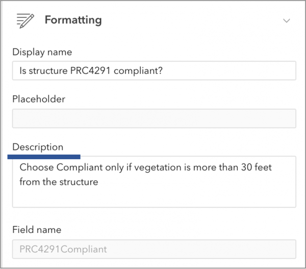Click the word "Choose" in the description box
The height and width of the screenshot is (269, 306).
pyautogui.click(x=37, y=167)
